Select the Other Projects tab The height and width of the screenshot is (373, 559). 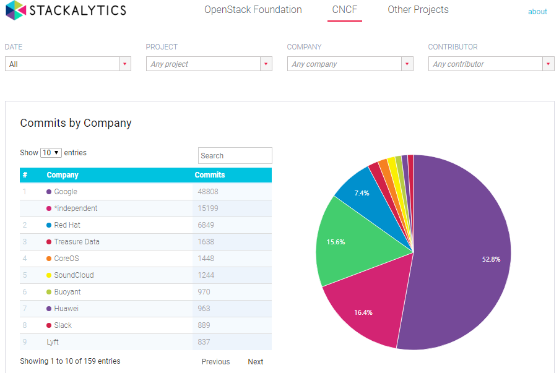click(x=418, y=10)
